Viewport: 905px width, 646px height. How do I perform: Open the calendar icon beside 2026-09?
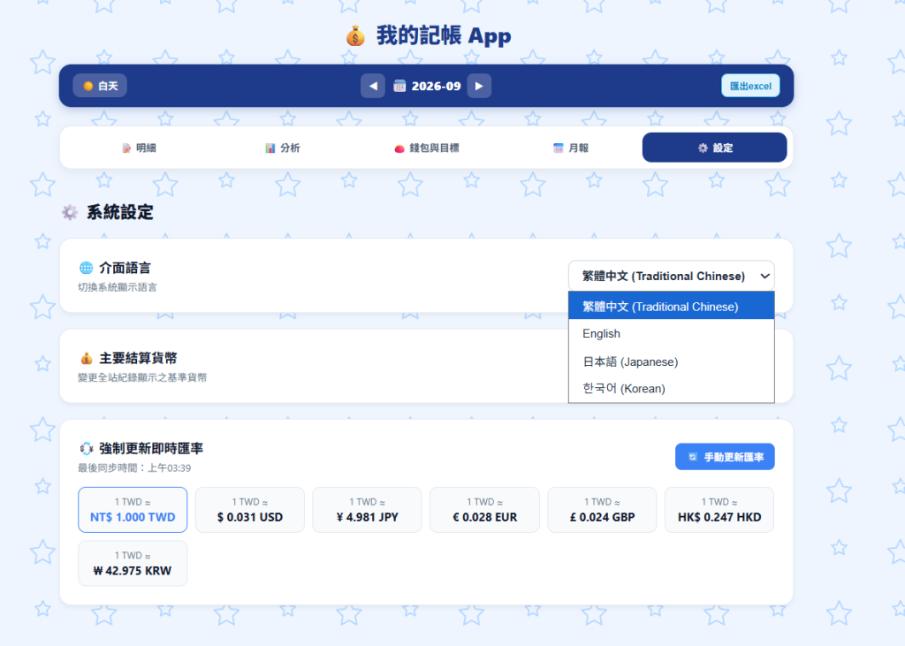click(x=399, y=86)
